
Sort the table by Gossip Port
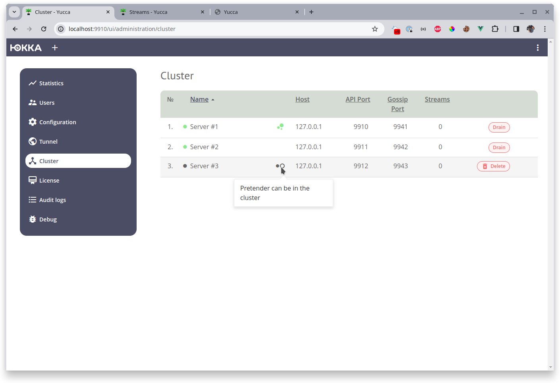(398, 104)
